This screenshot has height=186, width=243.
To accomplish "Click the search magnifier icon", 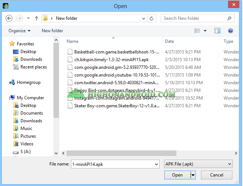I will [229, 18].
